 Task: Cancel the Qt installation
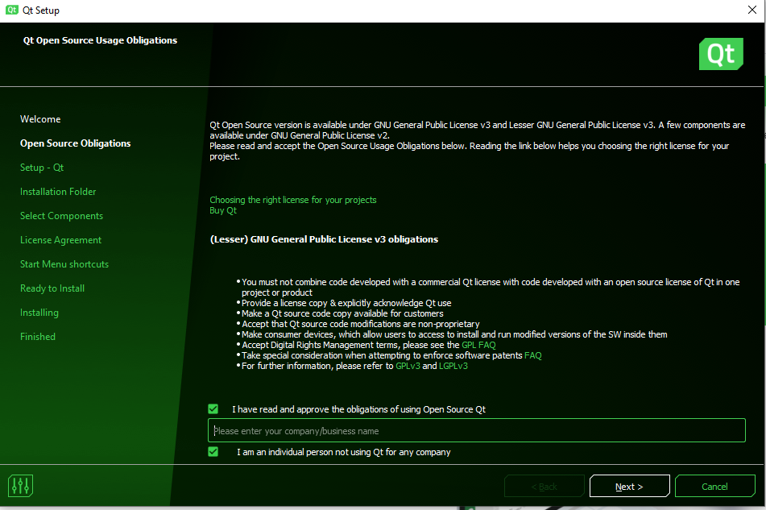click(714, 486)
